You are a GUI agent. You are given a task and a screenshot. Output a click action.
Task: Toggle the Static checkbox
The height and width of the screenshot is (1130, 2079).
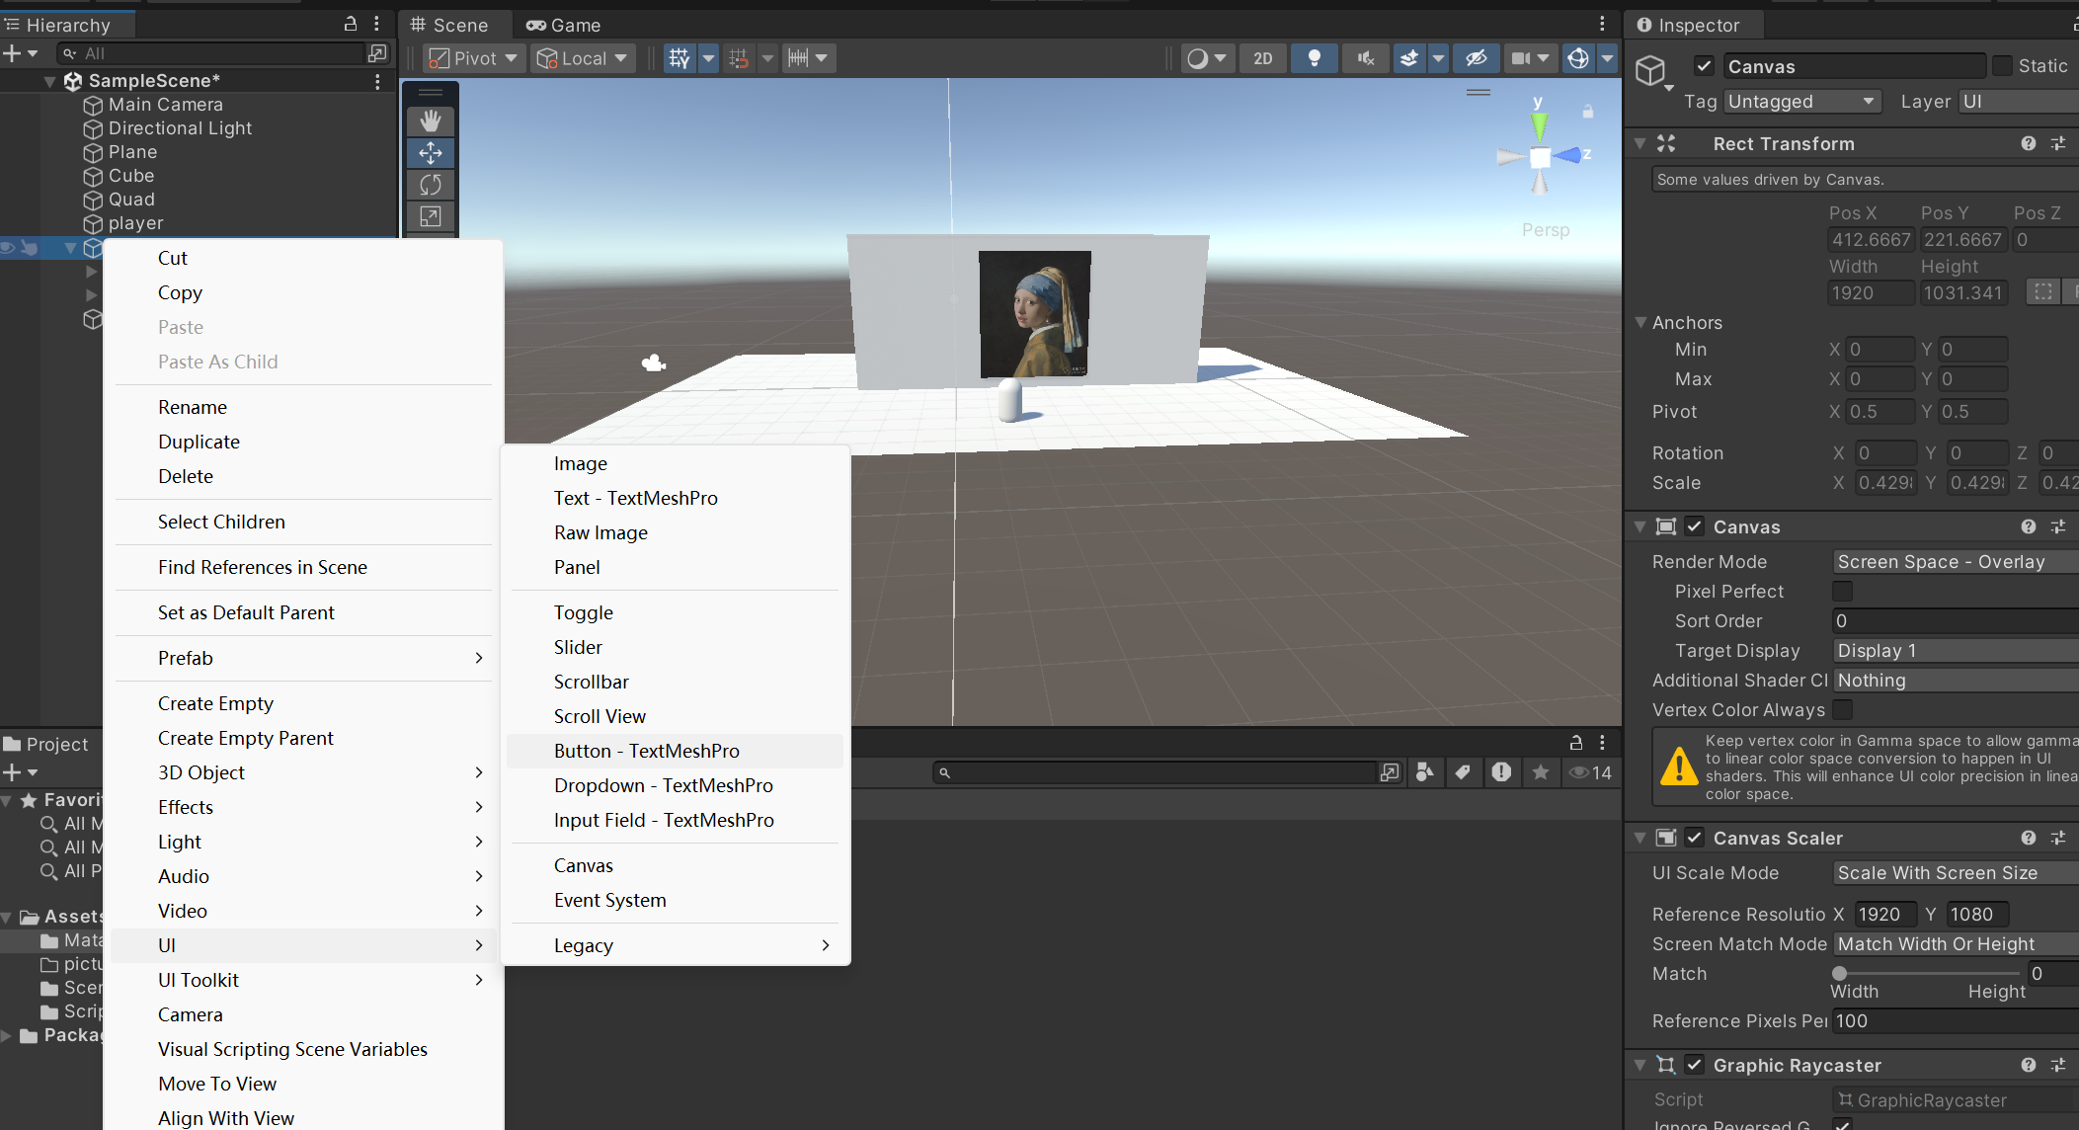2002,66
